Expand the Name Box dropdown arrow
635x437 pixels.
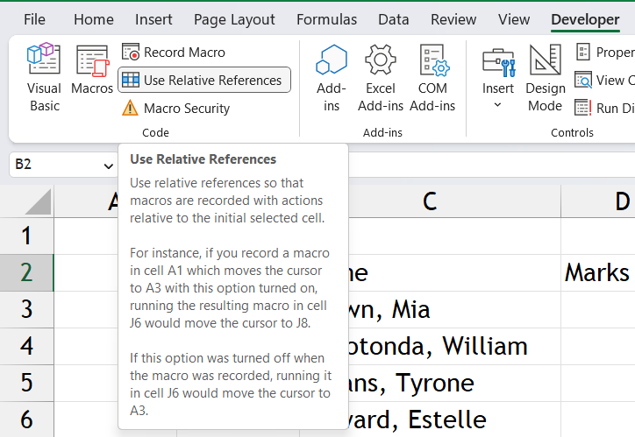pos(108,166)
